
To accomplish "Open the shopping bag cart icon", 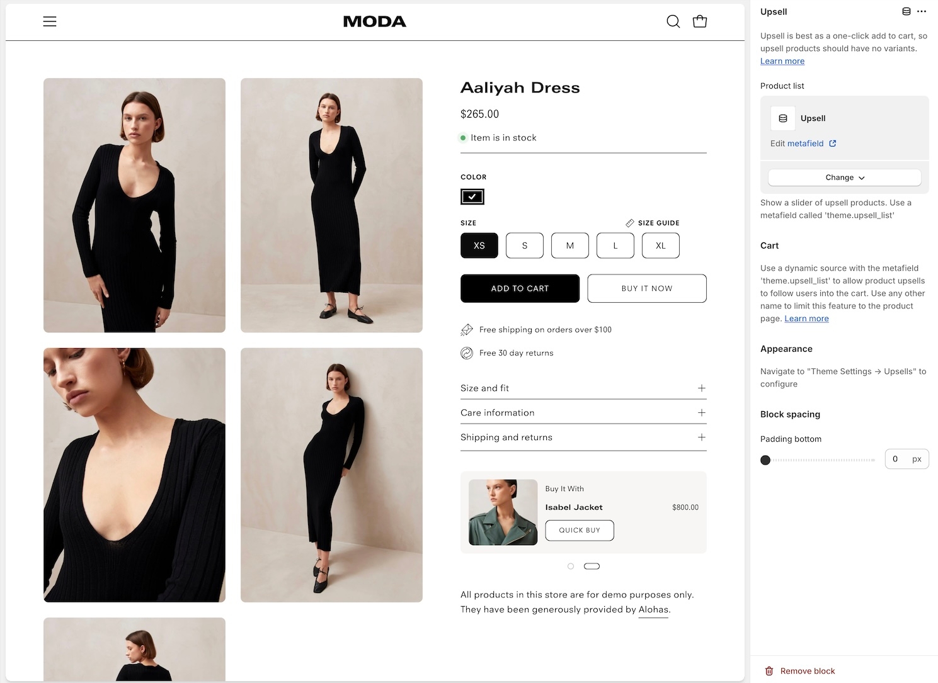I will (x=699, y=21).
